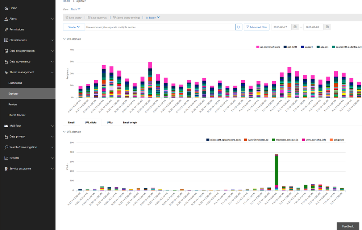
Task: Click the refresh query icon button
Action: [x=238, y=27]
